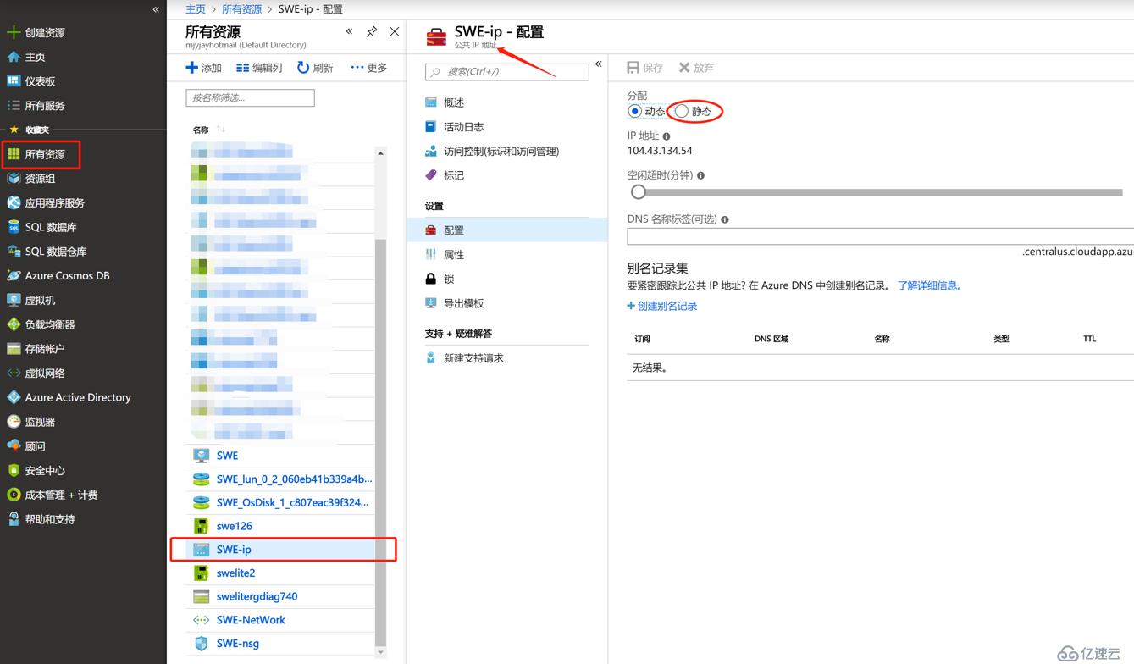The image size is (1134, 664).
Task: Click Save (保存) button
Action: (645, 68)
